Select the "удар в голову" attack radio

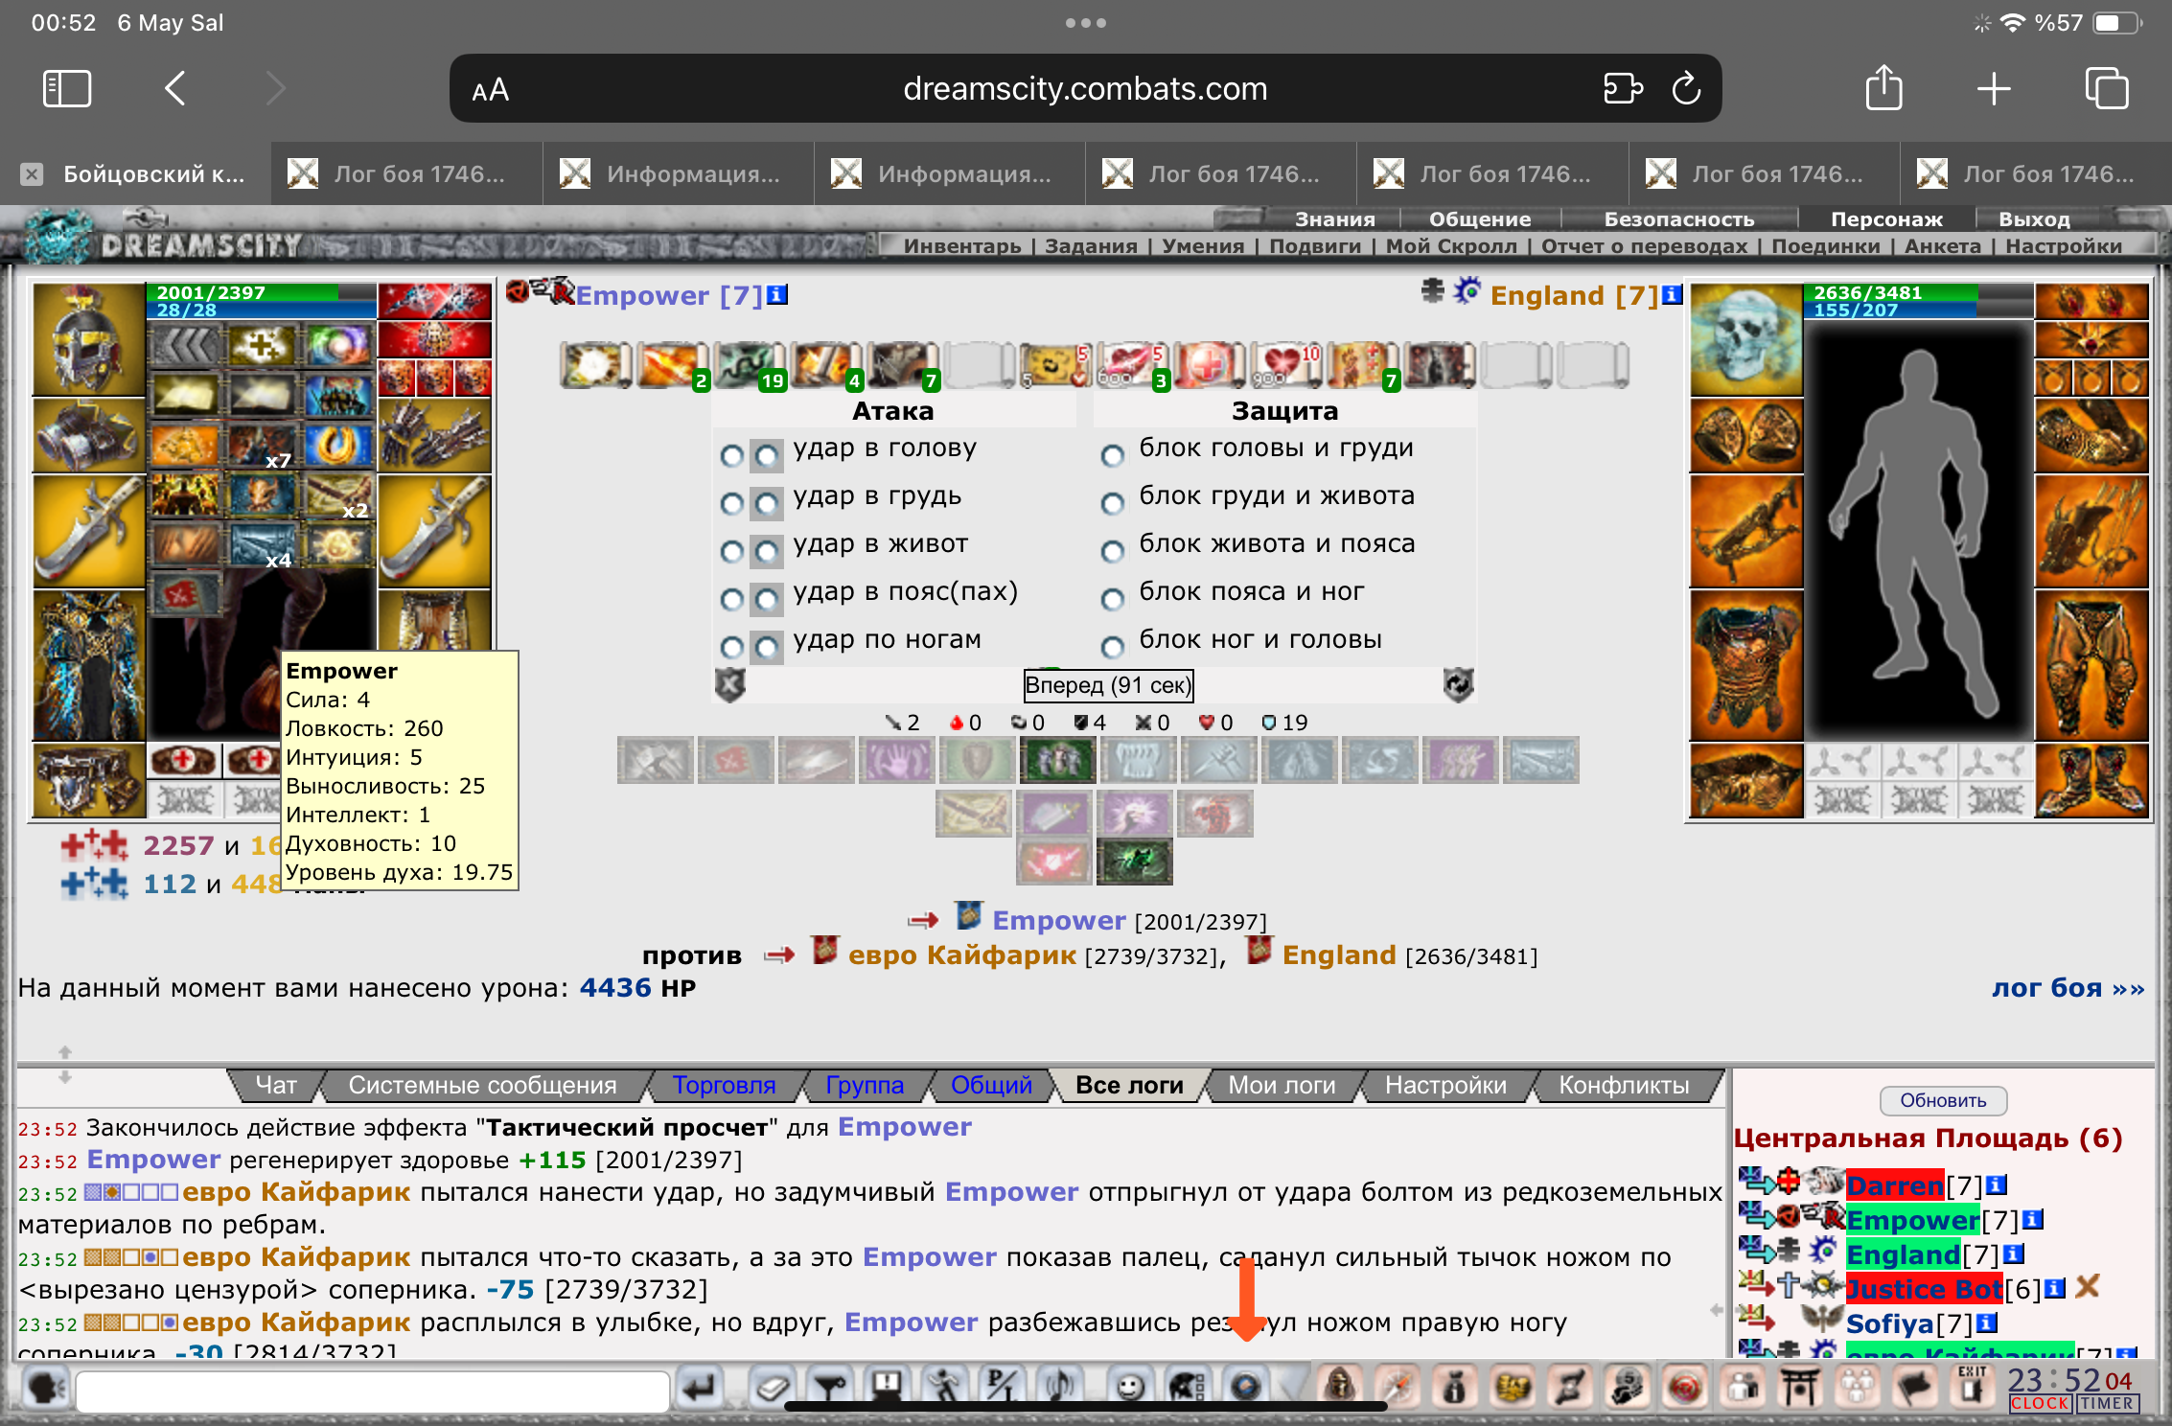point(731,455)
